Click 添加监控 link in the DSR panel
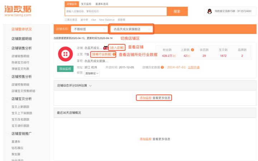The image size is (258, 161). [x=145, y=98]
